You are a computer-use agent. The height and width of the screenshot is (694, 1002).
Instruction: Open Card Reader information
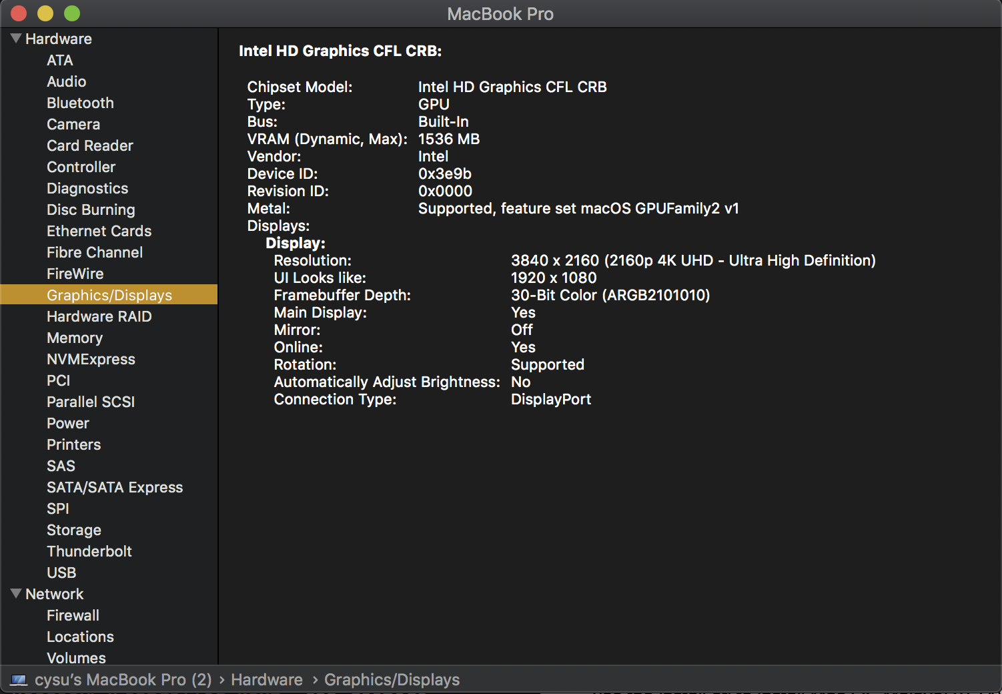pyautogui.click(x=90, y=145)
